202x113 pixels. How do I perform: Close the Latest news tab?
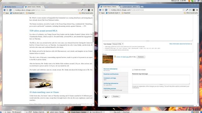pos(43,7)
